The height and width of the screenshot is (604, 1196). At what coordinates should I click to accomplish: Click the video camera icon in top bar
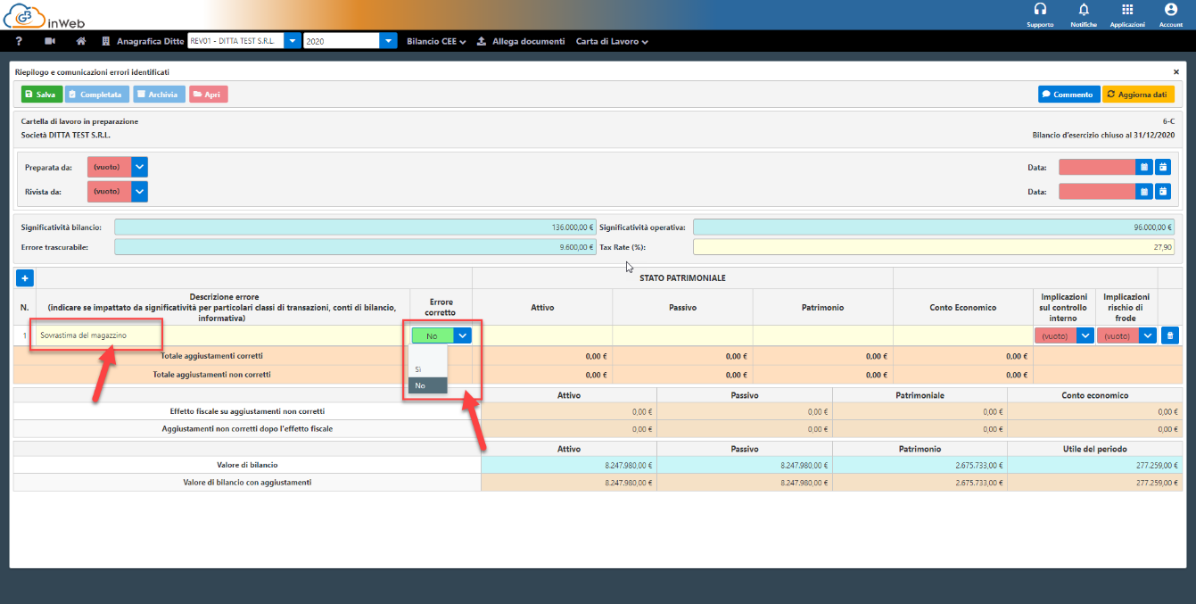point(49,41)
